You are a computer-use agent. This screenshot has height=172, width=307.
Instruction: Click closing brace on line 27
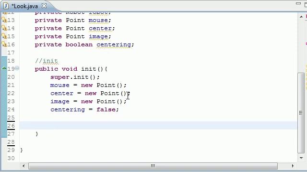click(x=37, y=134)
